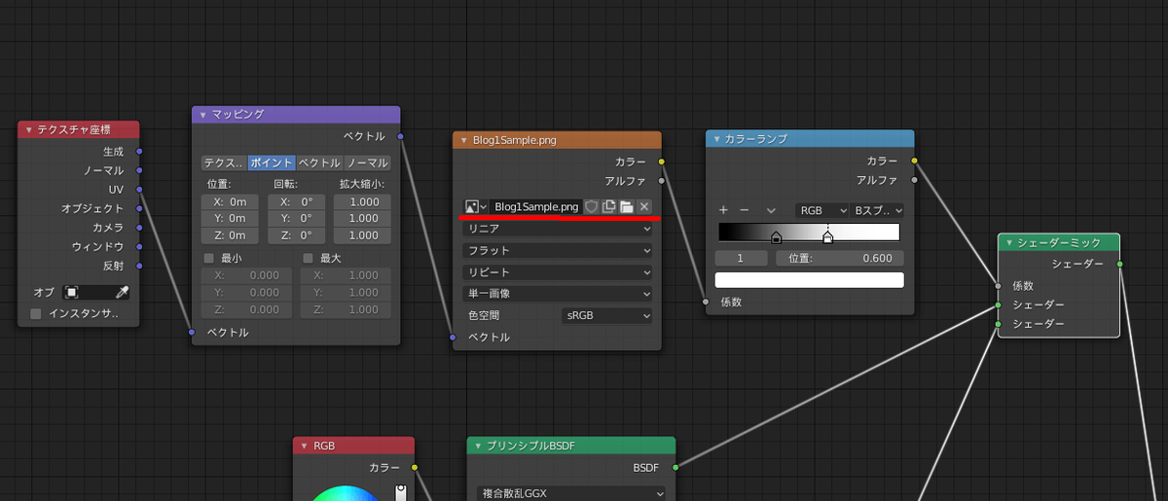Click mix shader 係数 input socket
The image size is (1168, 501).
[999, 286]
